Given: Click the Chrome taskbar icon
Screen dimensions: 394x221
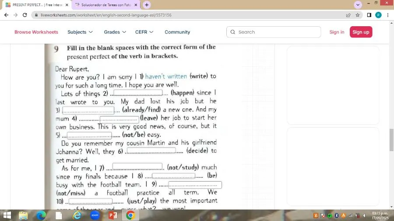Looking at the screenshot, I should [x=130, y=215].
